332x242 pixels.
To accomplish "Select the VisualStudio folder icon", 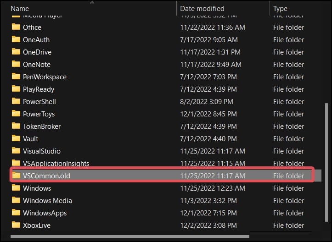I will coord(16,151).
